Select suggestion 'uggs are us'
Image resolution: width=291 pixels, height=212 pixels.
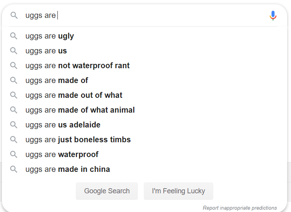pyautogui.click(x=46, y=51)
